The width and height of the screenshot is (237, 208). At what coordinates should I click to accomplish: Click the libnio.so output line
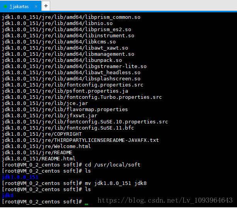click(x=57, y=23)
